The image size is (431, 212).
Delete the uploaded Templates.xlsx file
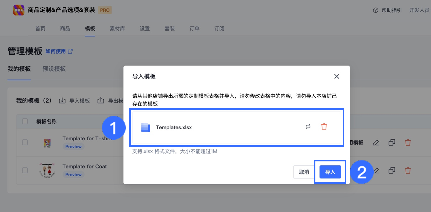coord(324,126)
